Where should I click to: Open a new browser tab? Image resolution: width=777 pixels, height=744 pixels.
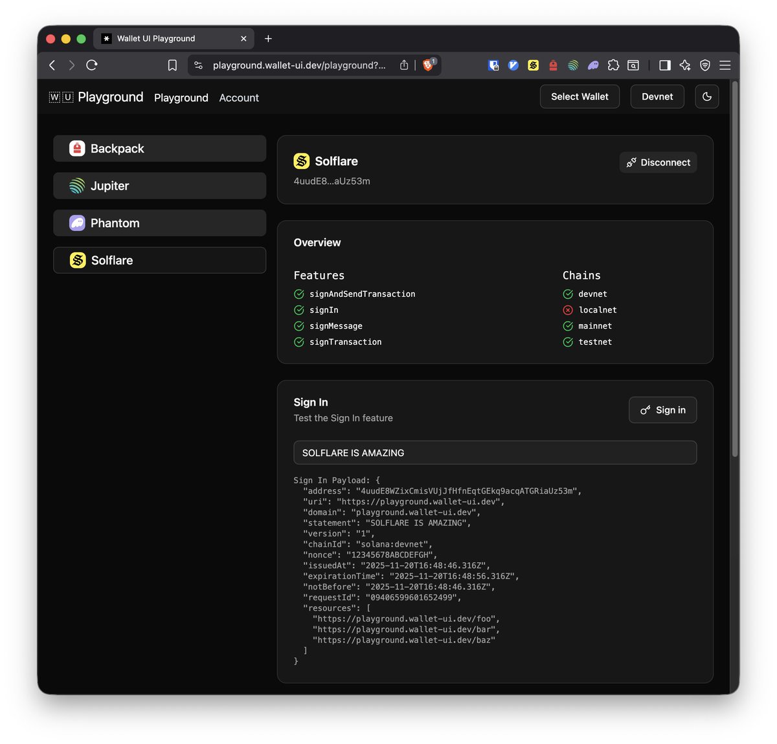point(268,39)
